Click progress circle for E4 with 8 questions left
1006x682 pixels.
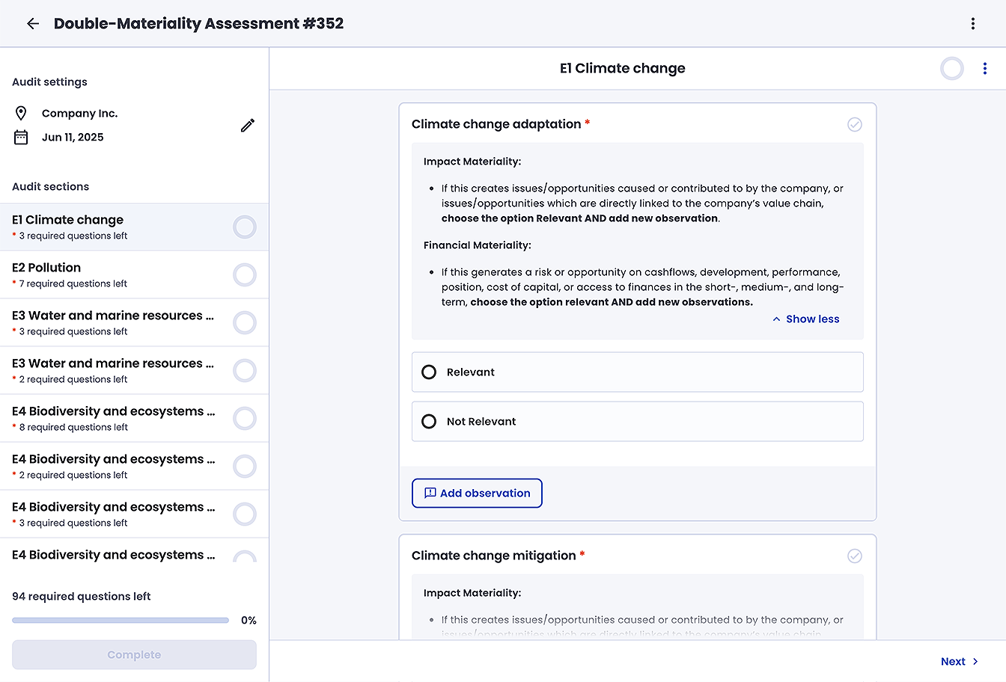(245, 418)
